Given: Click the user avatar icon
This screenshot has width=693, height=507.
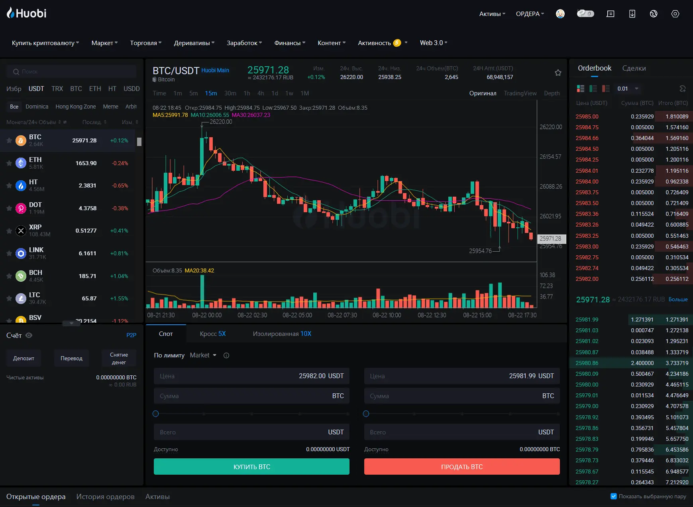Looking at the screenshot, I should [560, 14].
